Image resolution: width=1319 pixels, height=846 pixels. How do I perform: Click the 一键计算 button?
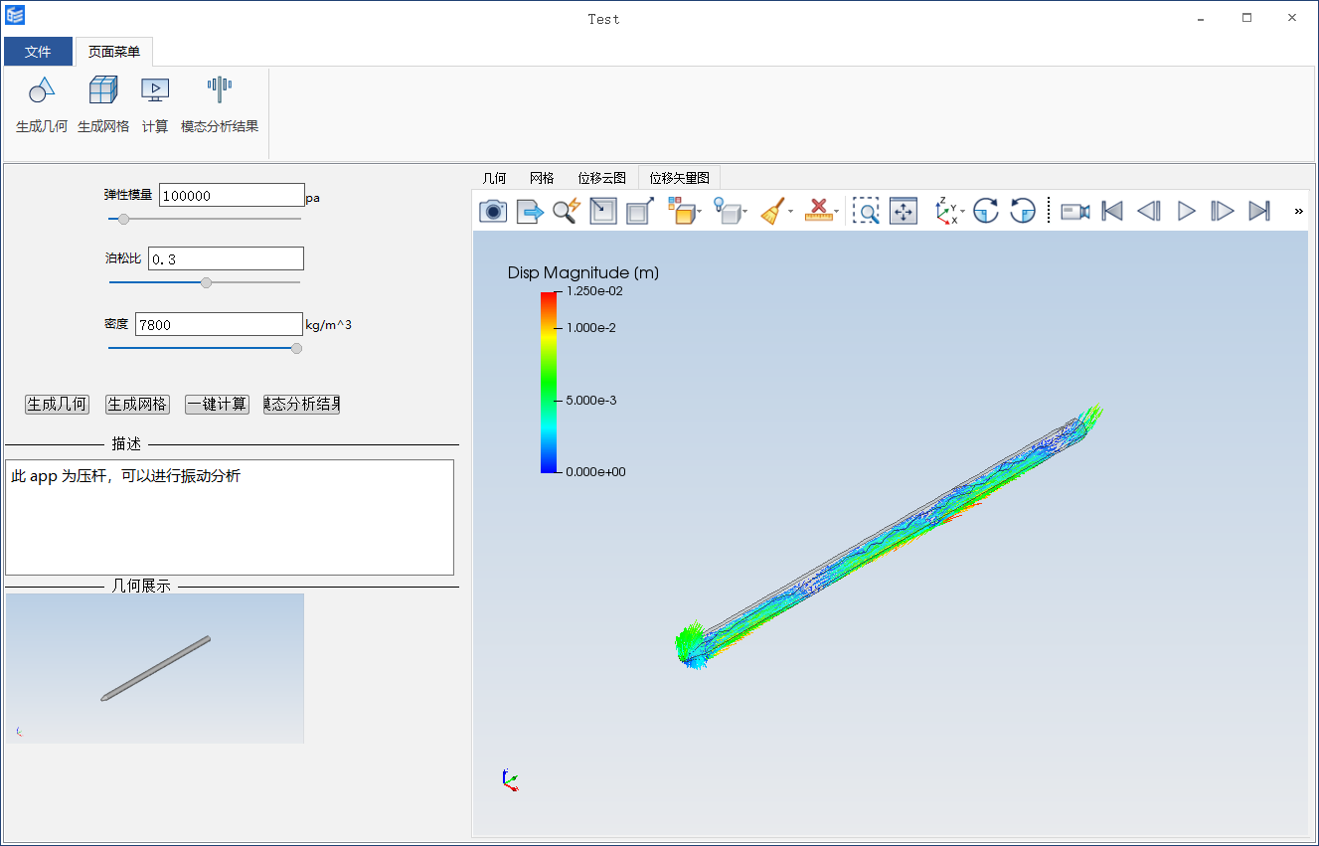pyautogui.click(x=217, y=405)
